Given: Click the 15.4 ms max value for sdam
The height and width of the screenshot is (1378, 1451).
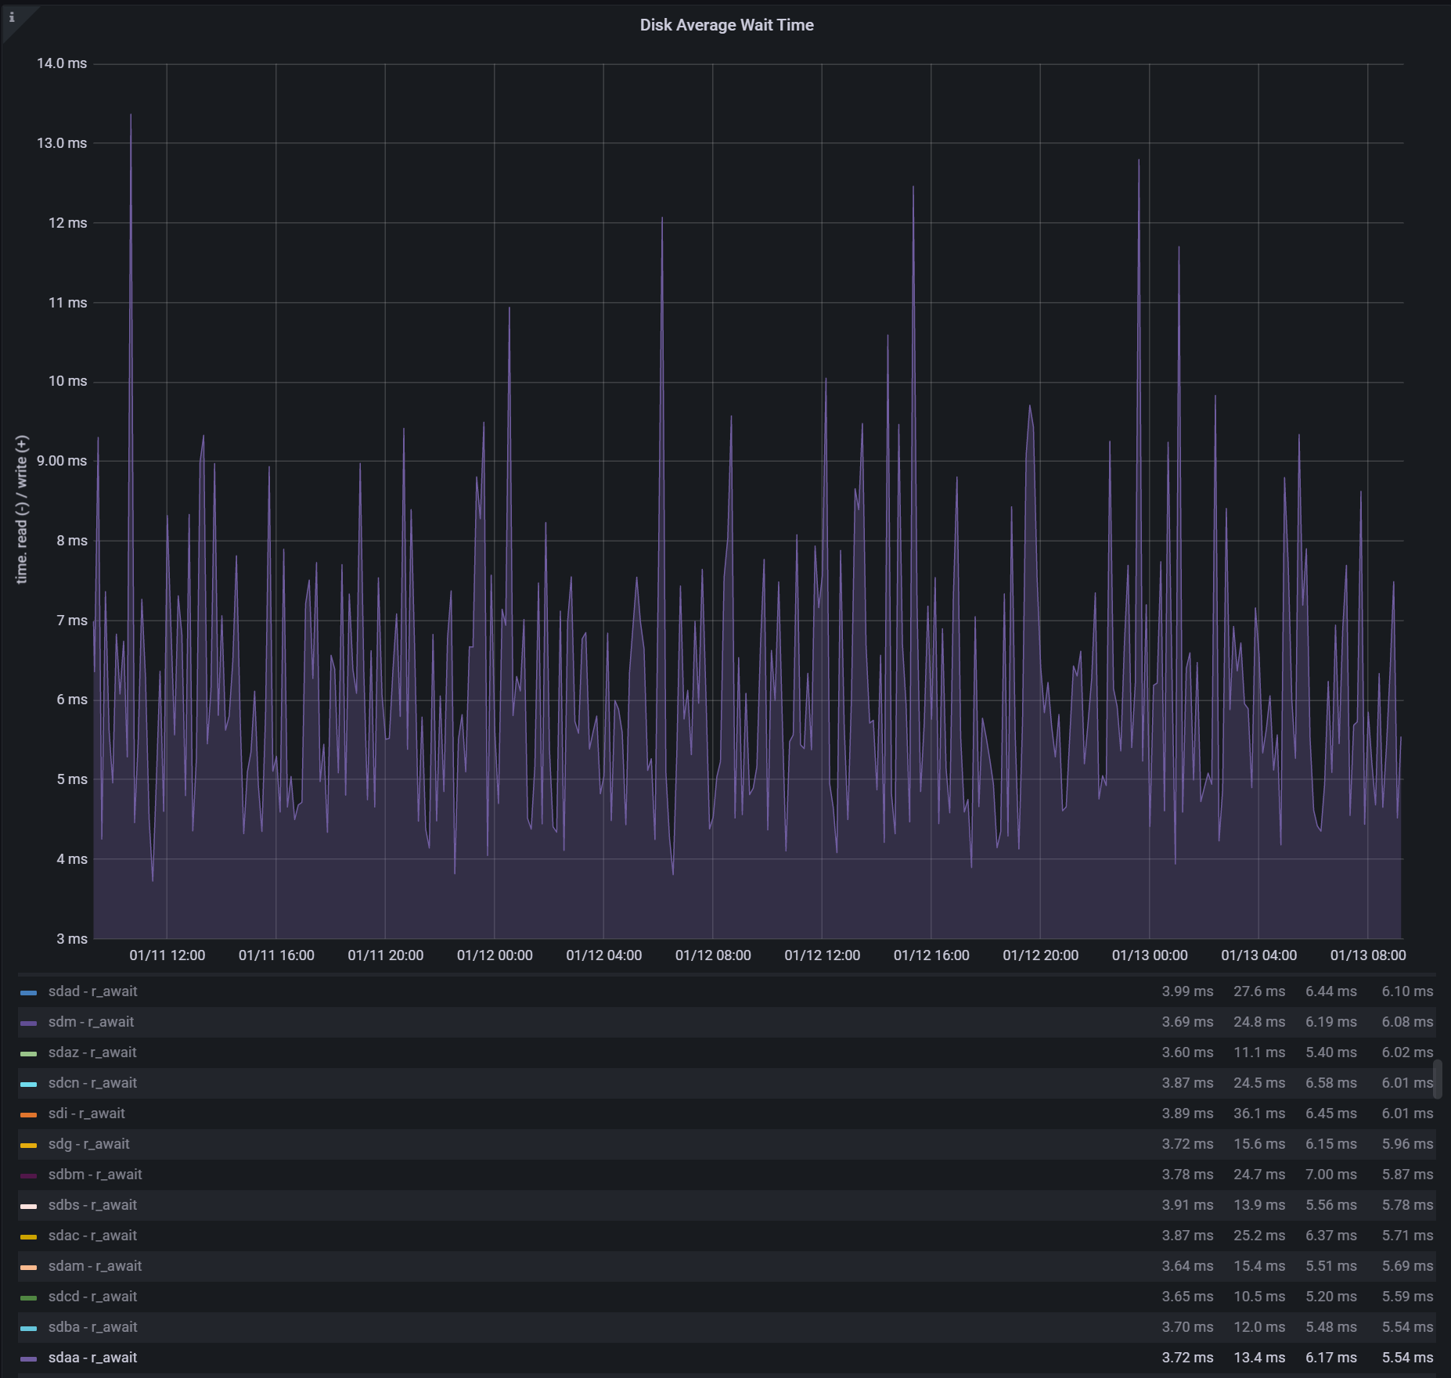Looking at the screenshot, I should coord(1259,1266).
